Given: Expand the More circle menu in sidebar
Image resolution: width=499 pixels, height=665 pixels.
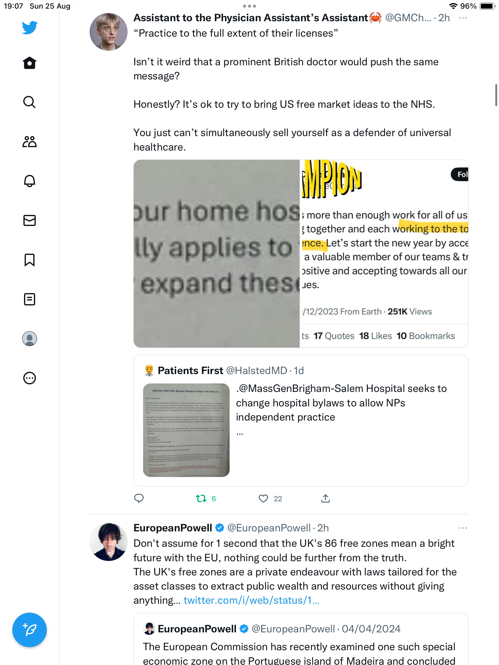Looking at the screenshot, I should 30,378.
